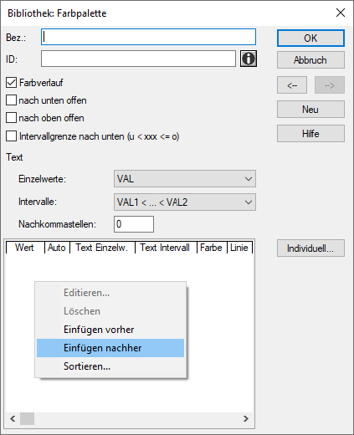Screen dimensions: 354x435
Task: Click the Abbruch button
Action: click(310, 60)
